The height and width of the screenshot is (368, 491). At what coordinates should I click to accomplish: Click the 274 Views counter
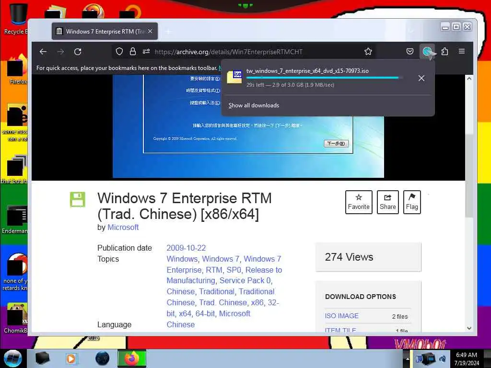pyautogui.click(x=349, y=257)
